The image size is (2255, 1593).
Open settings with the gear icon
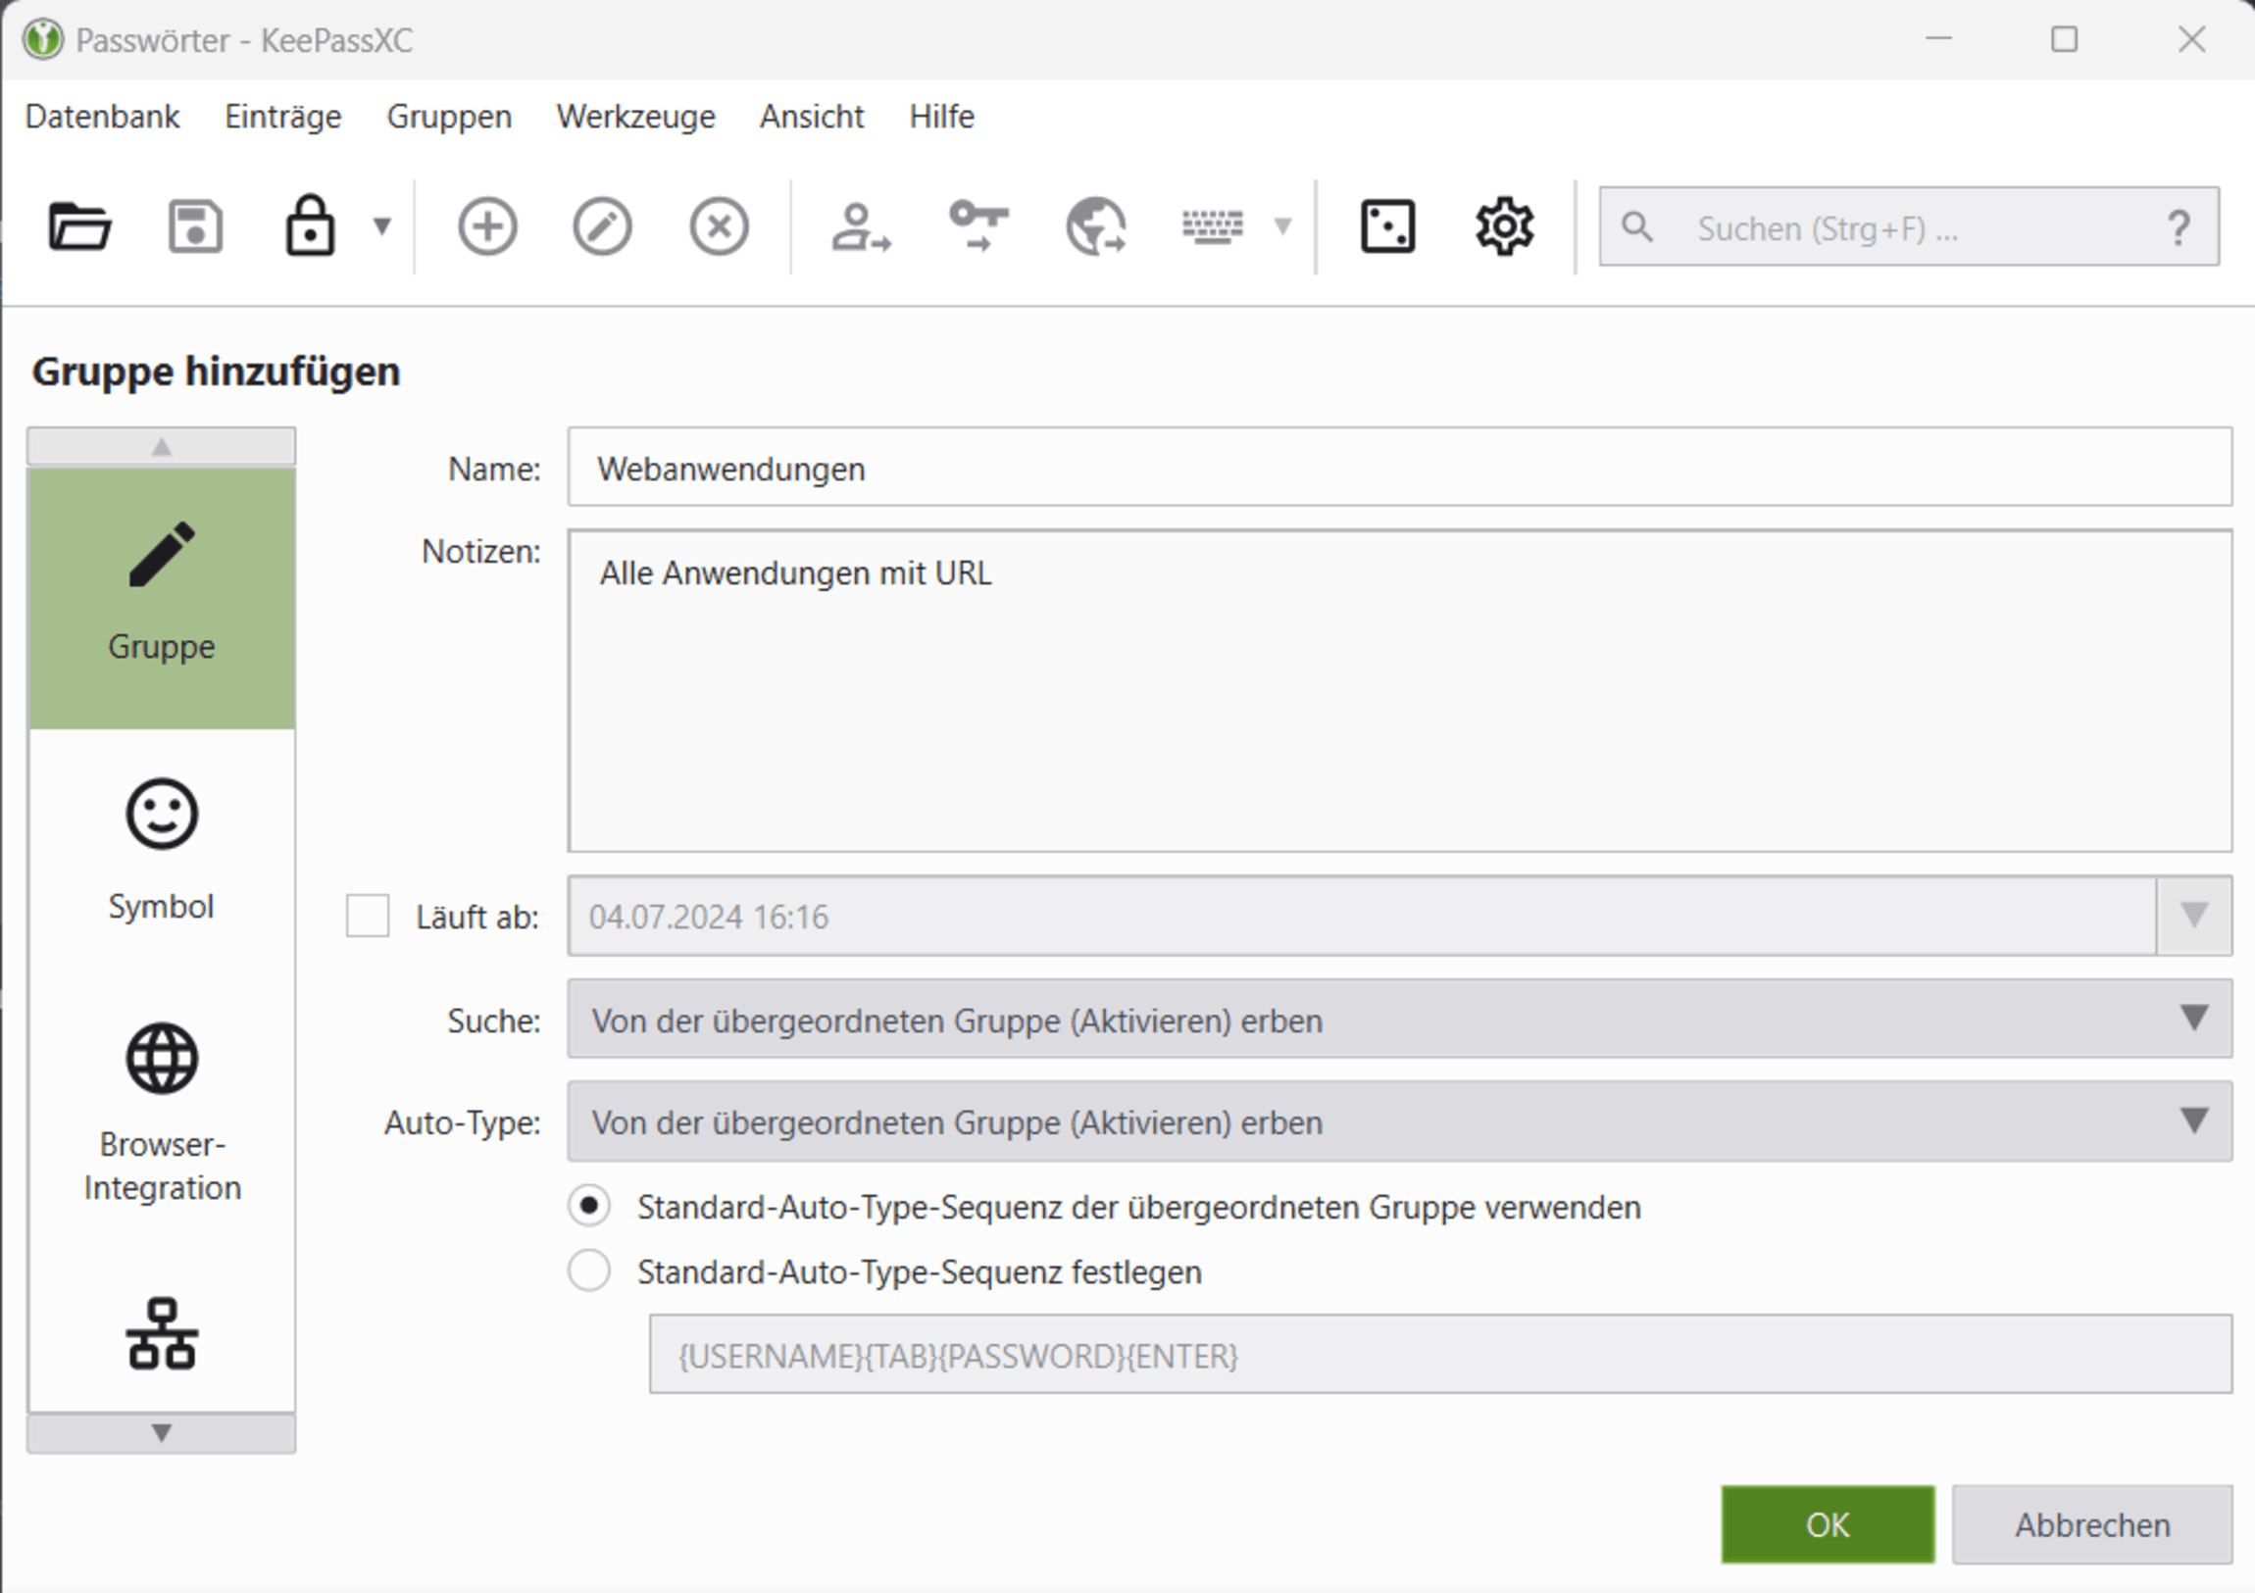pos(1505,226)
